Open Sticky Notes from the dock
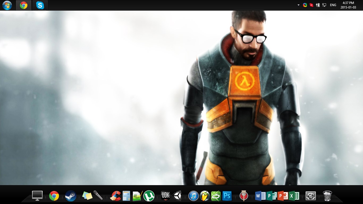 [x=87, y=196]
